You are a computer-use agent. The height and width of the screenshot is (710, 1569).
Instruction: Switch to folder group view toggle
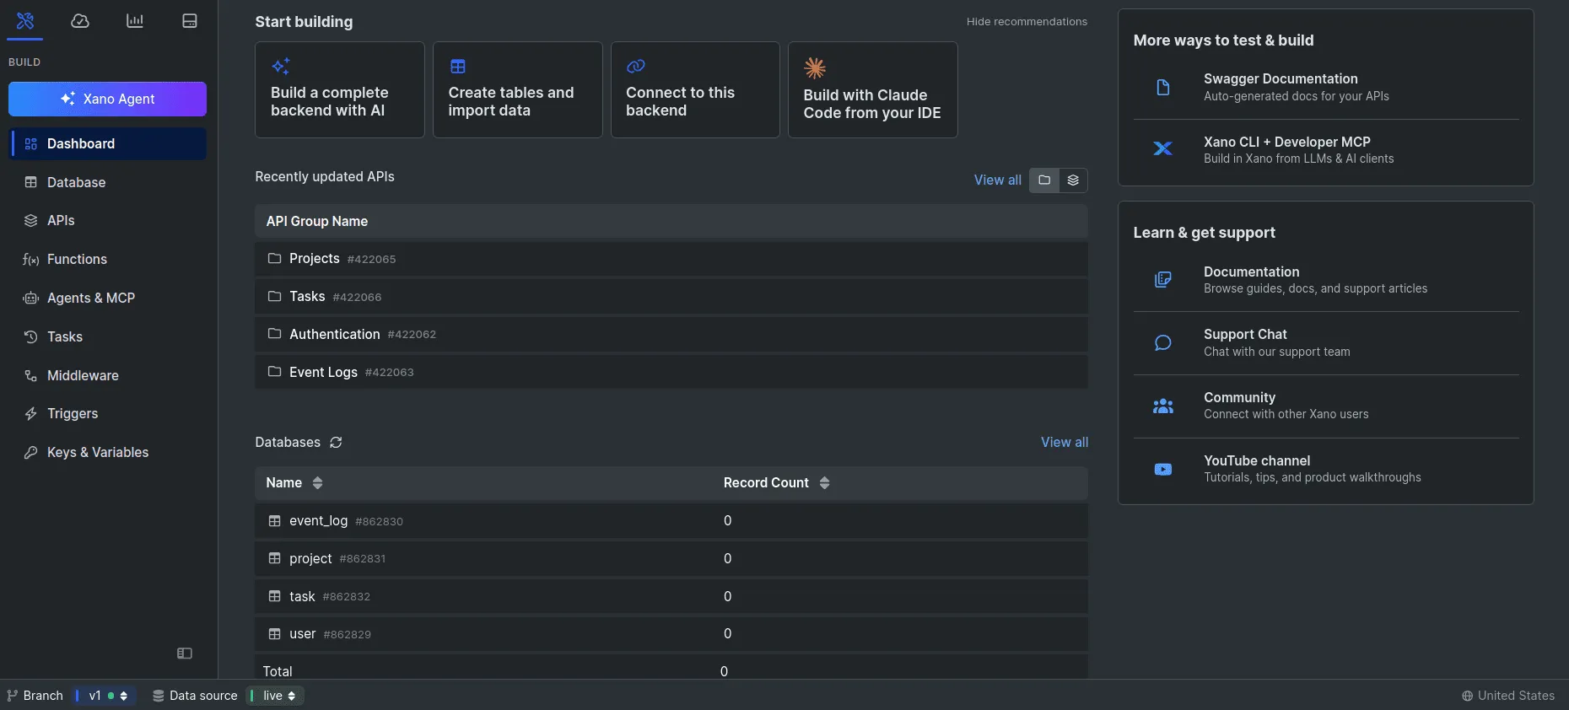pyautogui.click(x=1044, y=180)
